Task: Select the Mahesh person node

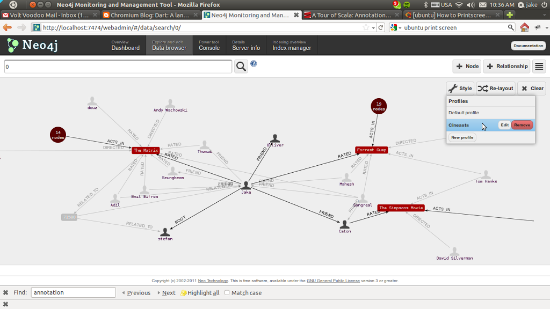Action: click(346, 179)
